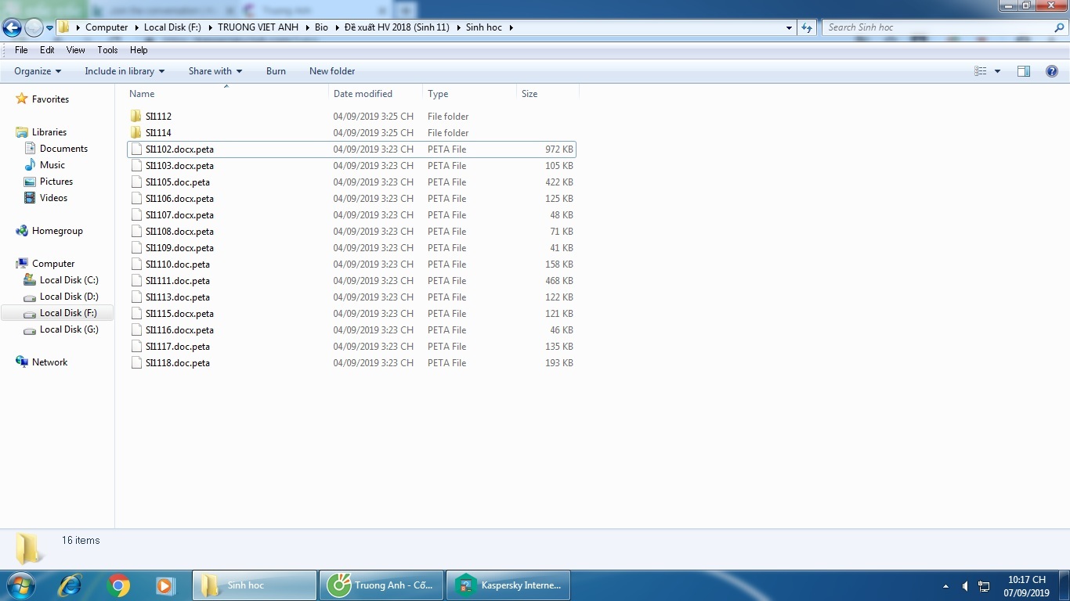
Task: Click the file name SII113.doc.peta
Action: (178, 297)
